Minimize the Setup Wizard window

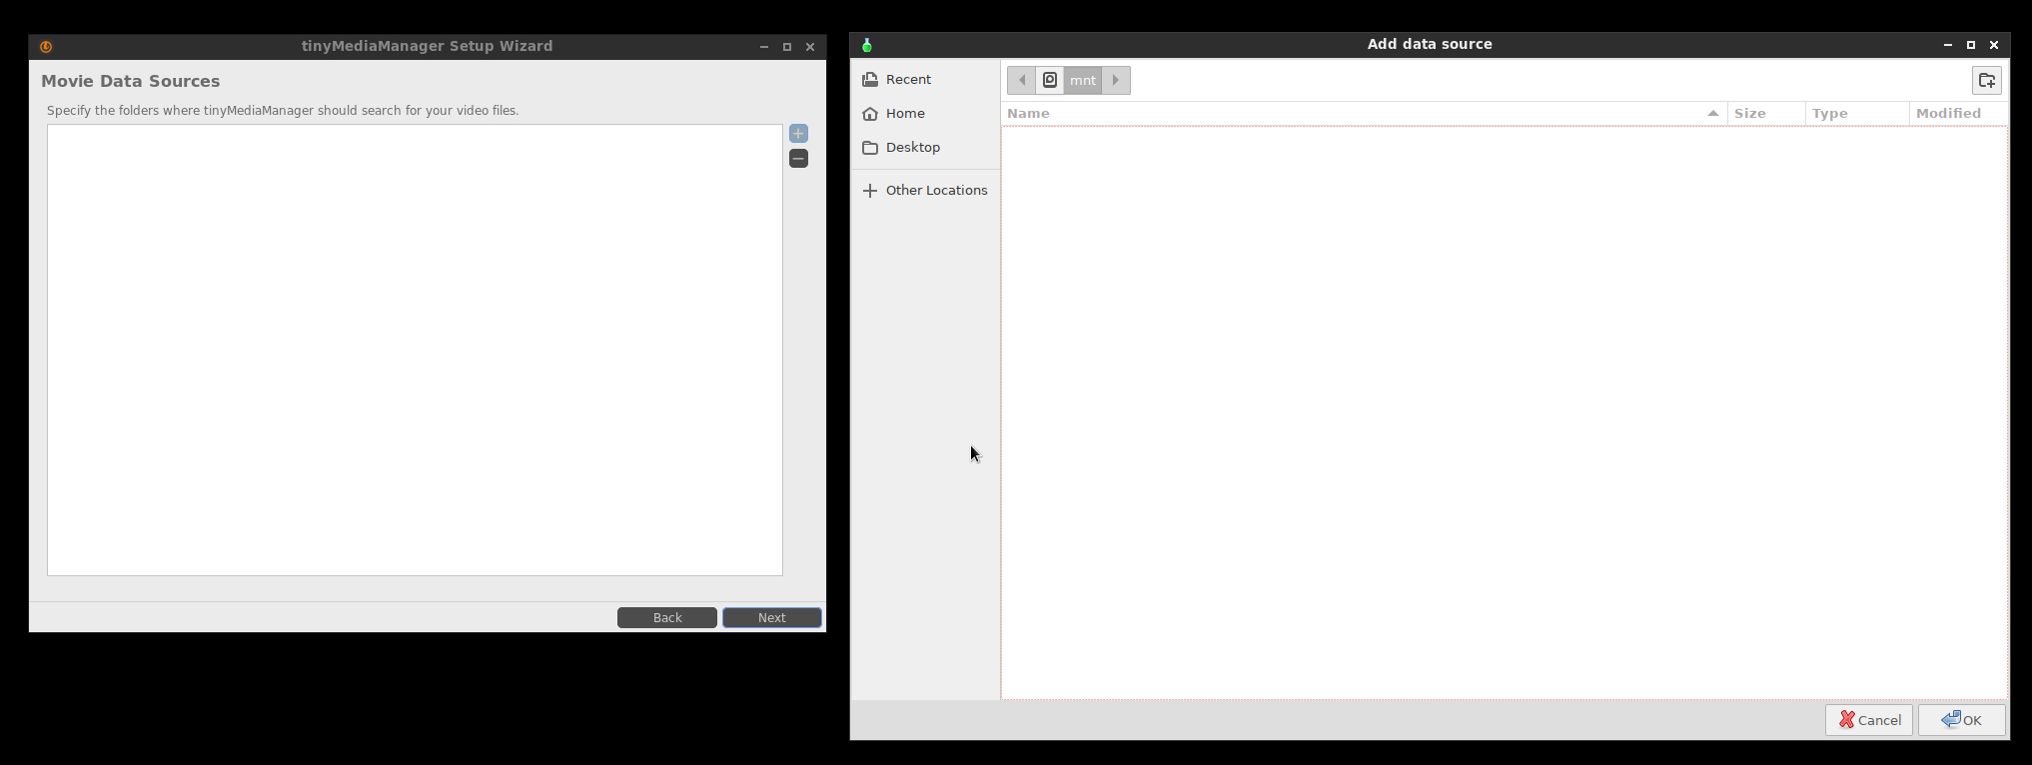(x=764, y=47)
